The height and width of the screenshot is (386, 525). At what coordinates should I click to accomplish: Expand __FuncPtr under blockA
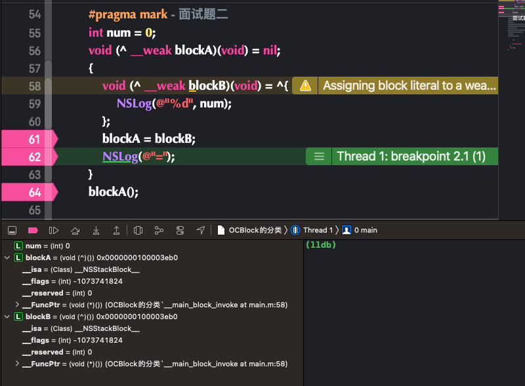click(x=17, y=305)
